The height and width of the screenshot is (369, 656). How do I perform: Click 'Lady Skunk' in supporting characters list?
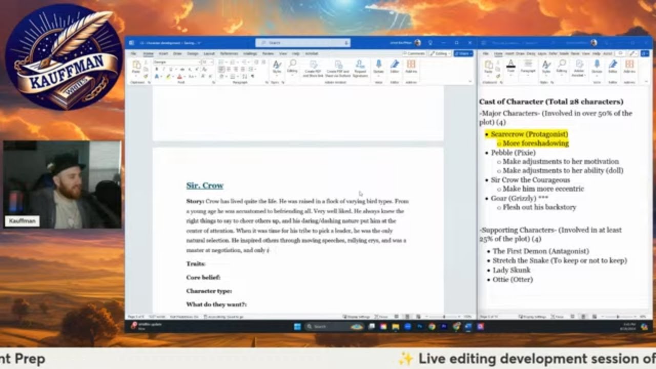point(511,270)
